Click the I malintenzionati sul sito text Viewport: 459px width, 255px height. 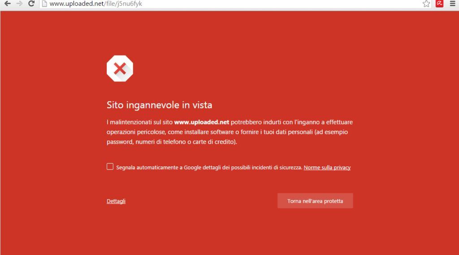(140, 122)
